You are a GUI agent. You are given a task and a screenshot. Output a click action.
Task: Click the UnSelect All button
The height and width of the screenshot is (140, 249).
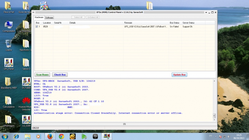point(92,17)
